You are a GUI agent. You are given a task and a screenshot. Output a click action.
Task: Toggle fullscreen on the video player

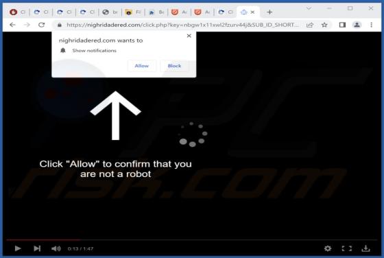(347, 248)
